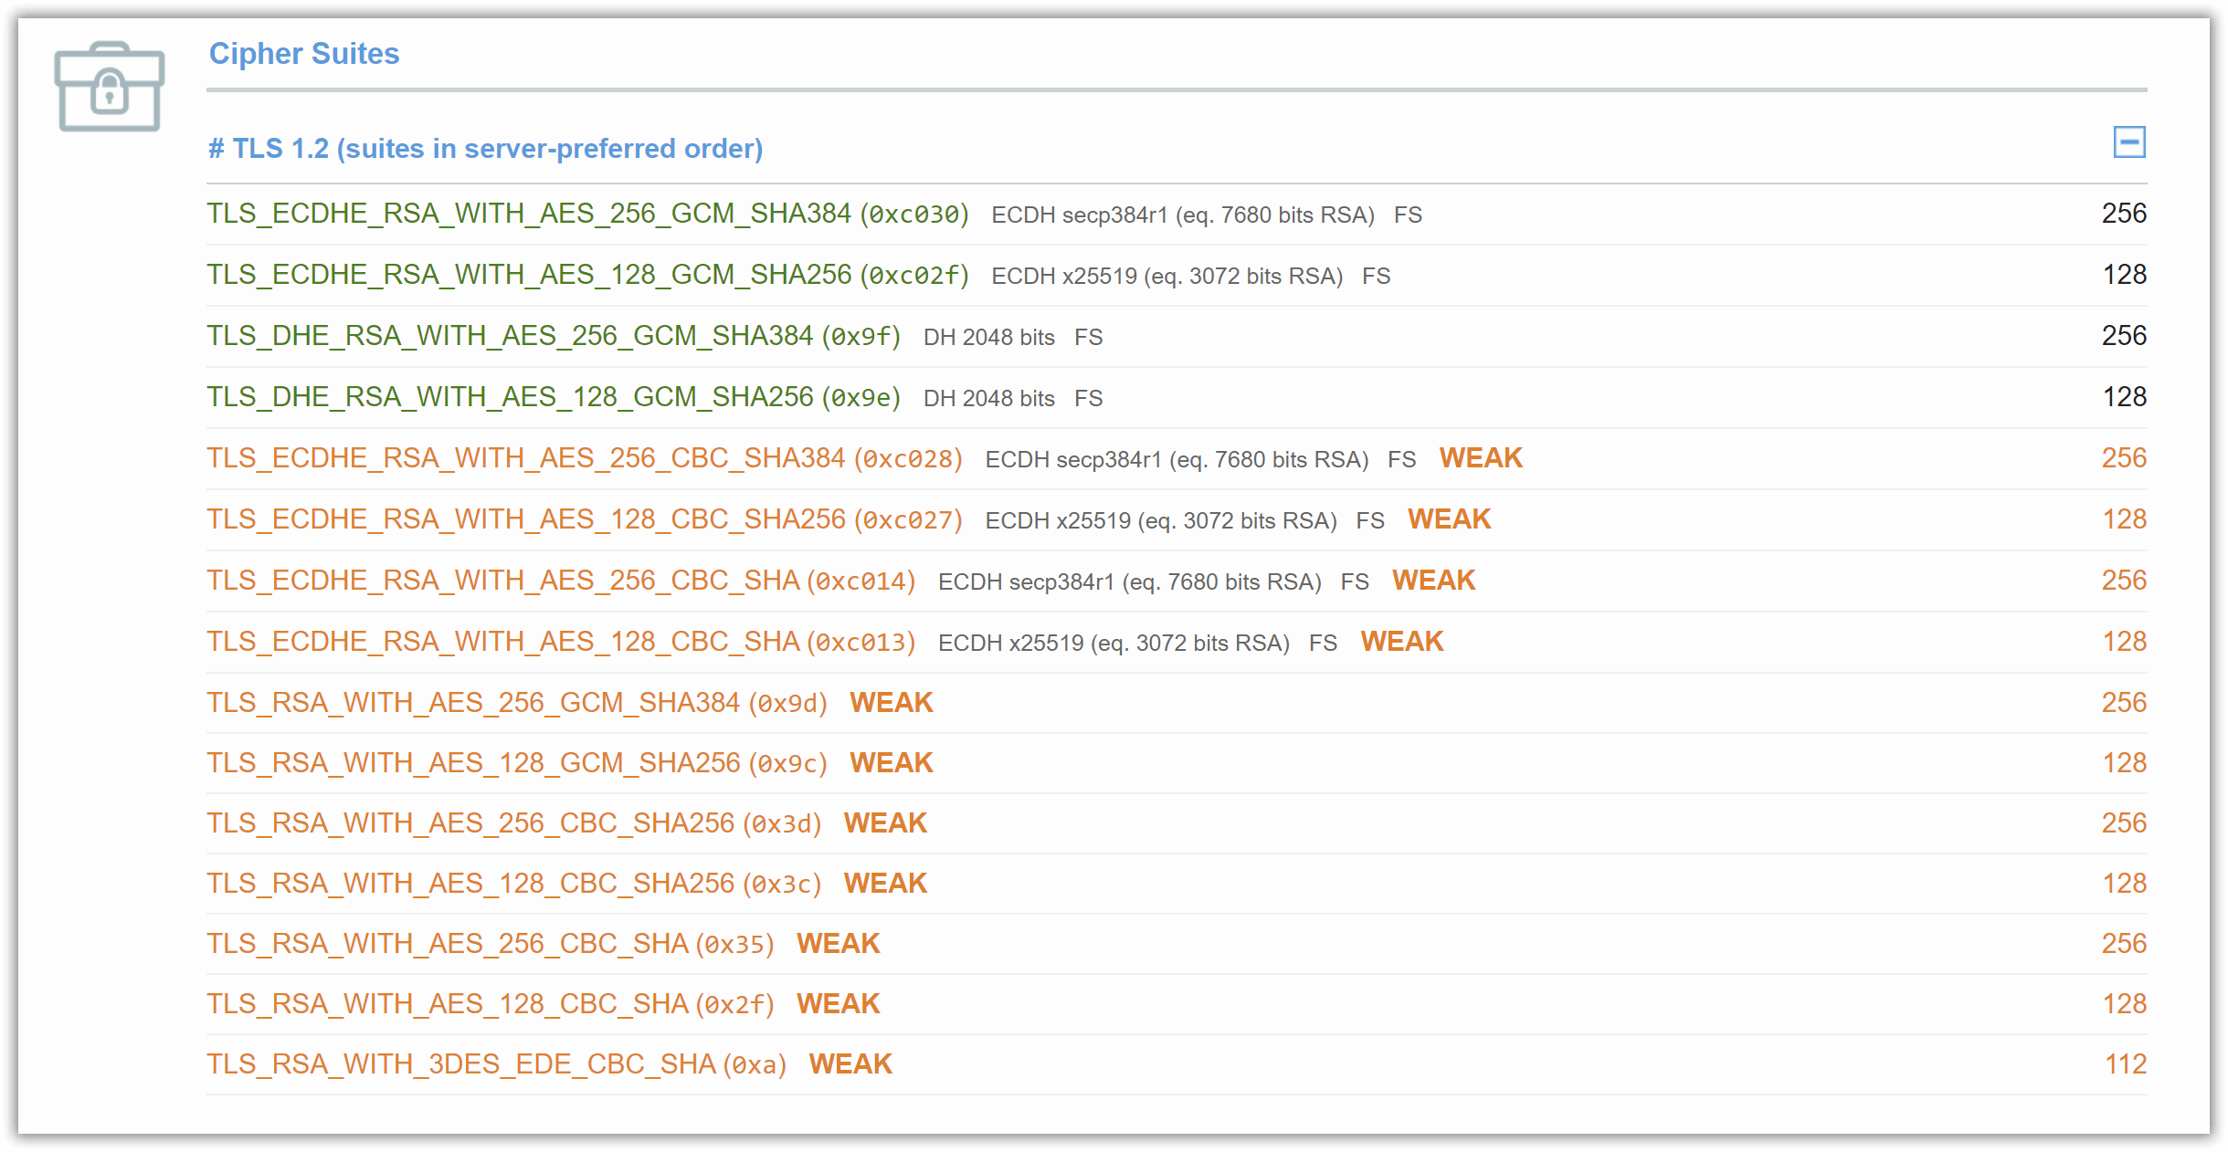
Task: Click TLS_RSA_WITH_AES_128_CBC_SHA256 (0x3c) suite
Action: tap(512, 884)
